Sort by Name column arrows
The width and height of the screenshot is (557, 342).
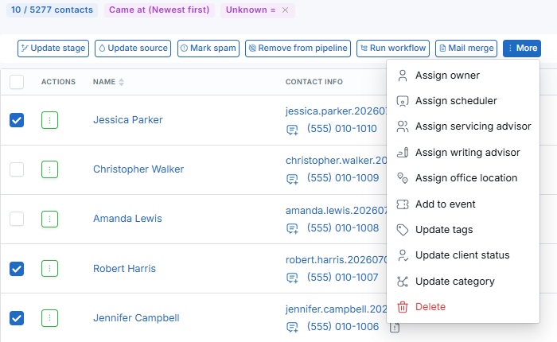[x=122, y=82]
